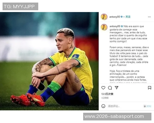Image resolution: width=154 pixels, height=123 pixels.
Task: Focus the 添加评论 comment input field
Action: pos(125,106)
